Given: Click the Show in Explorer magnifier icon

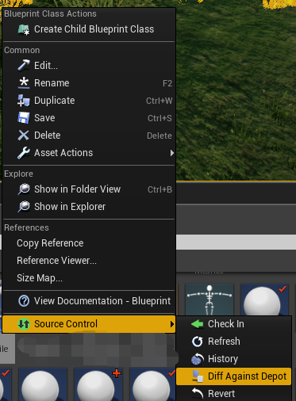Looking at the screenshot, I should click(x=24, y=207).
